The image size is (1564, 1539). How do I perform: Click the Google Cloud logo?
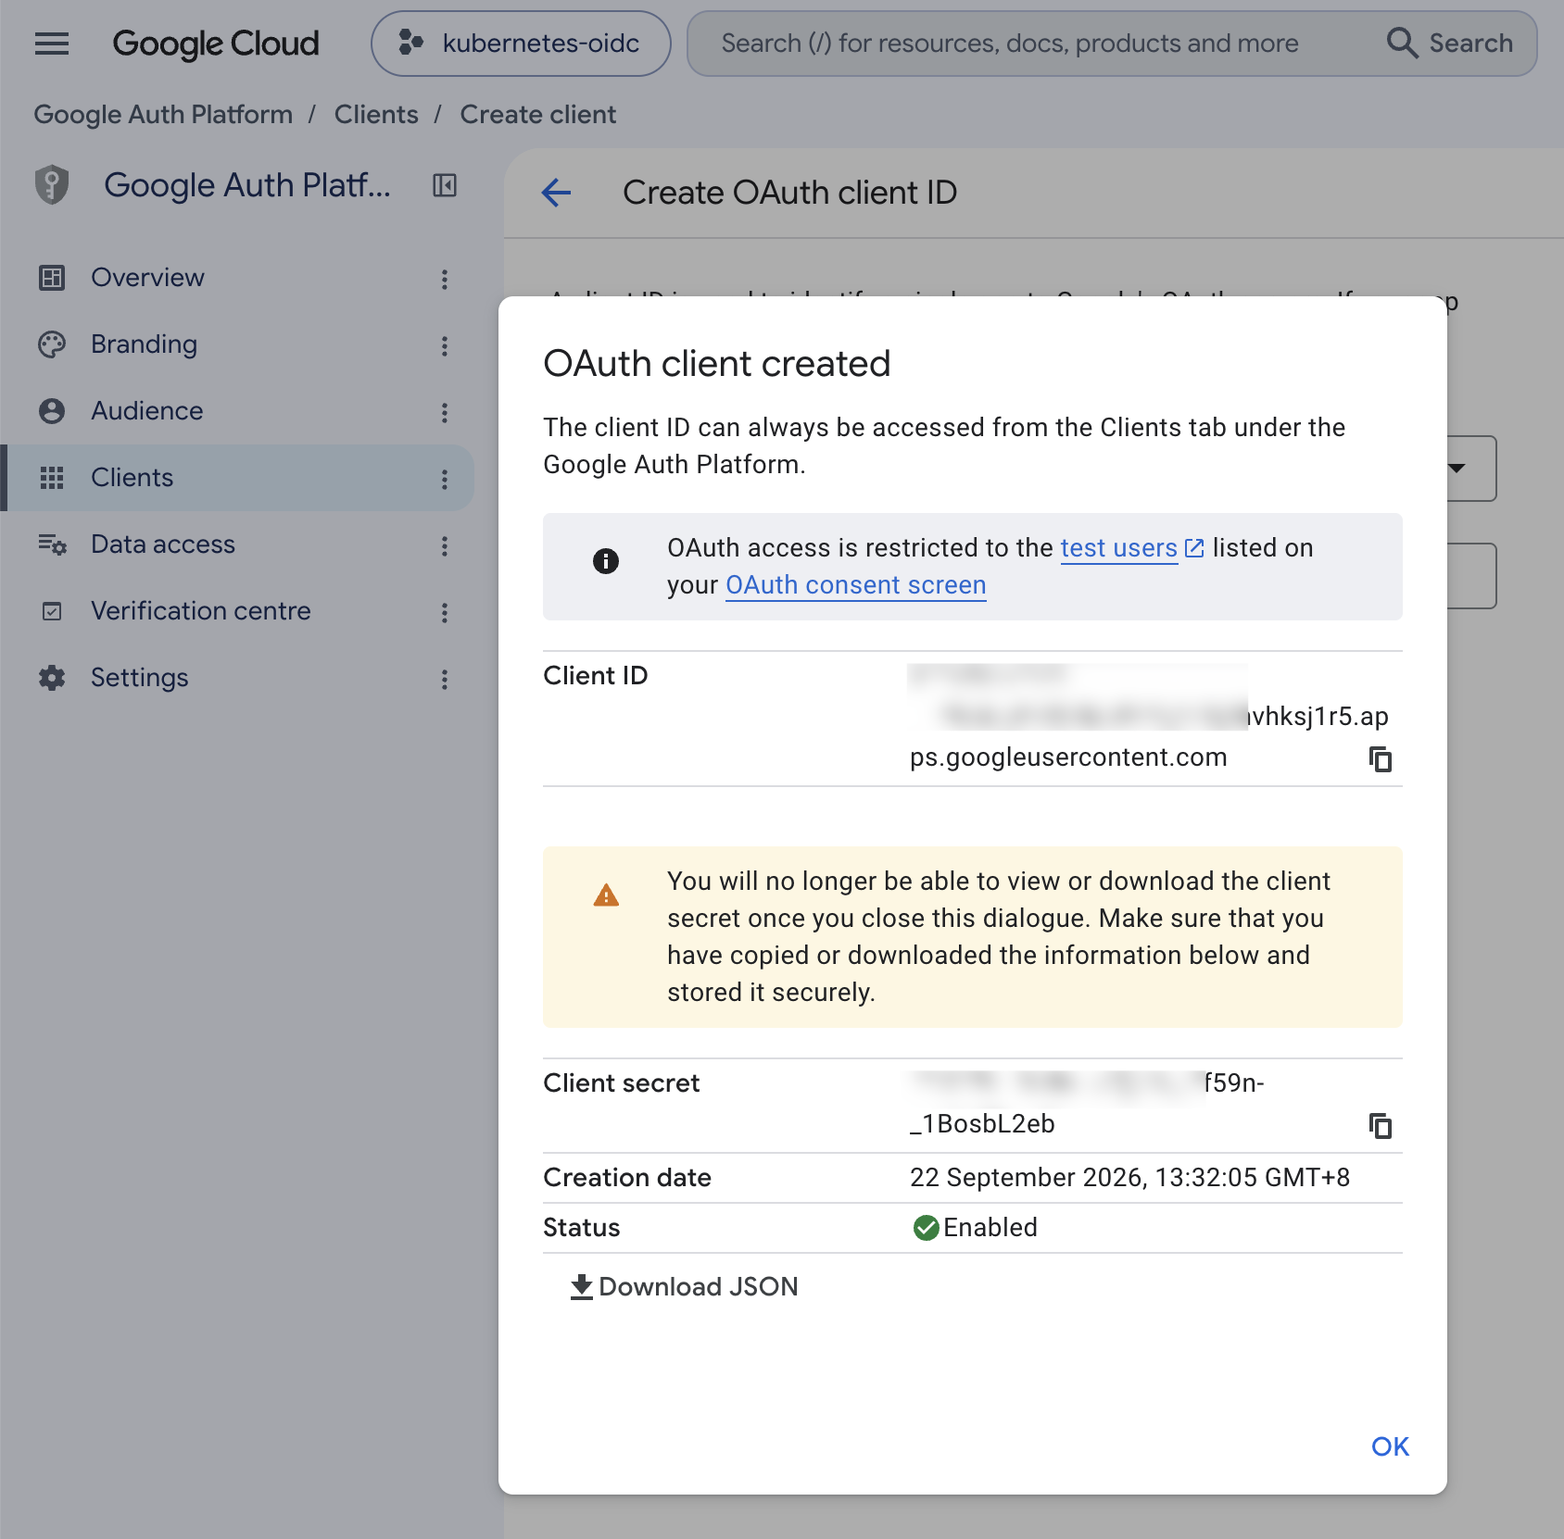pos(215,44)
